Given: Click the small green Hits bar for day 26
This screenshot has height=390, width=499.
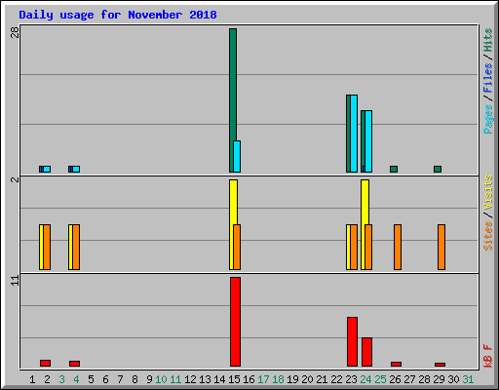Looking at the screenshot, I should (x=394, y=169).
